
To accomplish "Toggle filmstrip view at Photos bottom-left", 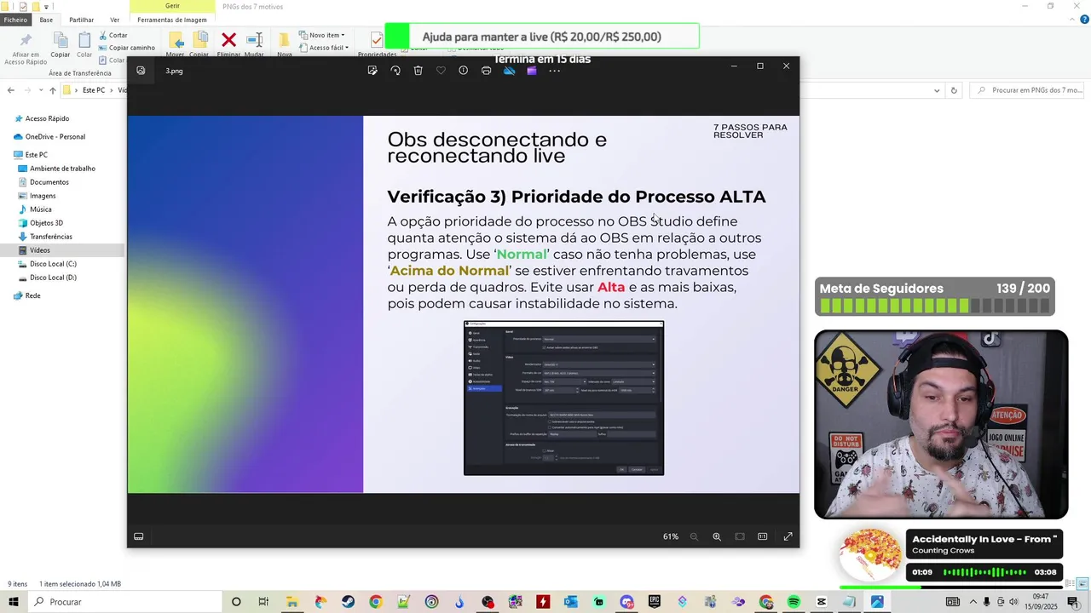I will pos(139,536).
